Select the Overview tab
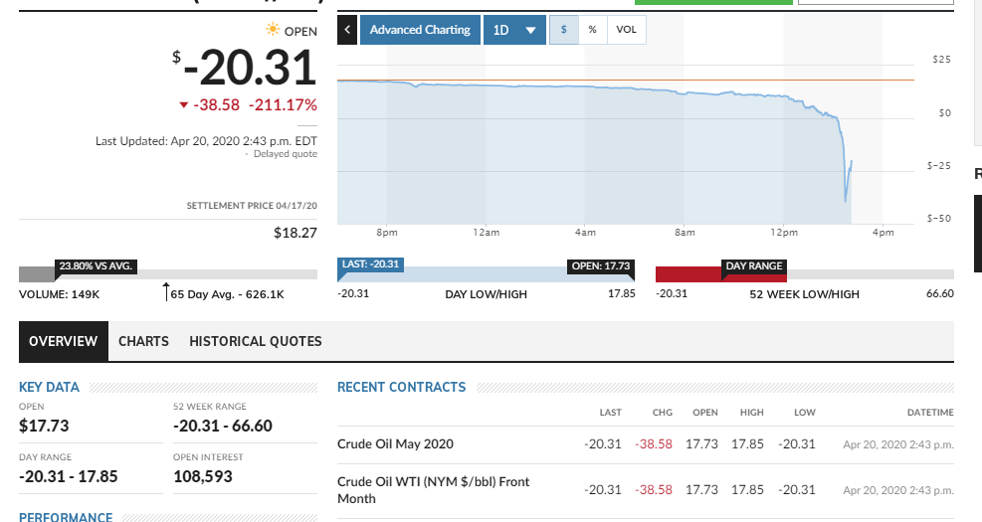982x522 pixels. coord(63,341)
